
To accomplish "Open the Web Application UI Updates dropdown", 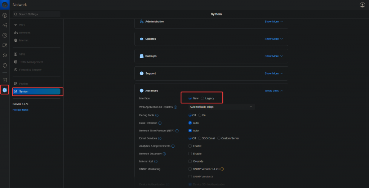I will (x=221, y=107).
